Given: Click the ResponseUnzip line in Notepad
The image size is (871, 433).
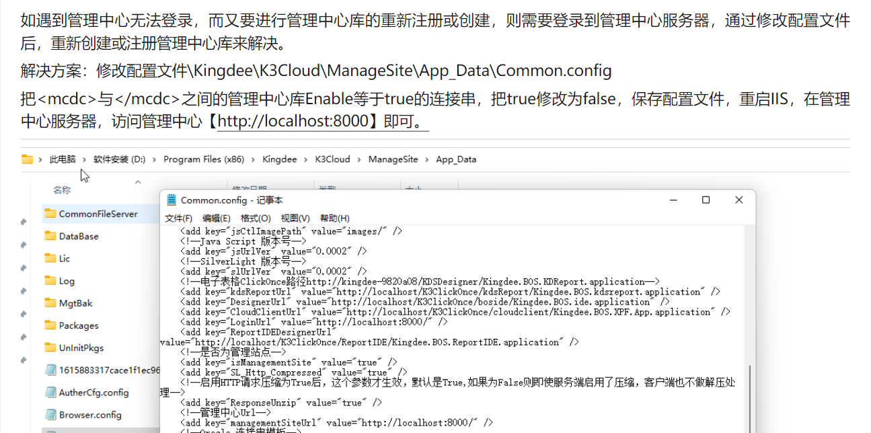Looking at the screenshot, I should pos(281,403).
